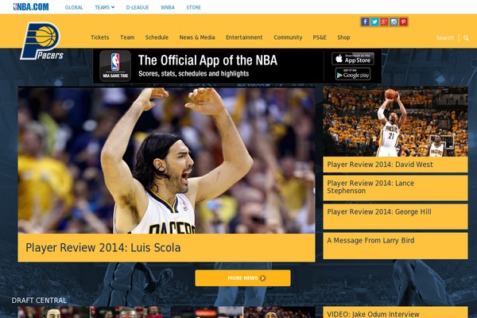The height and width of the screenshot is (318, 477).
Task: Open the Instagram social icon
Action: 394,22
